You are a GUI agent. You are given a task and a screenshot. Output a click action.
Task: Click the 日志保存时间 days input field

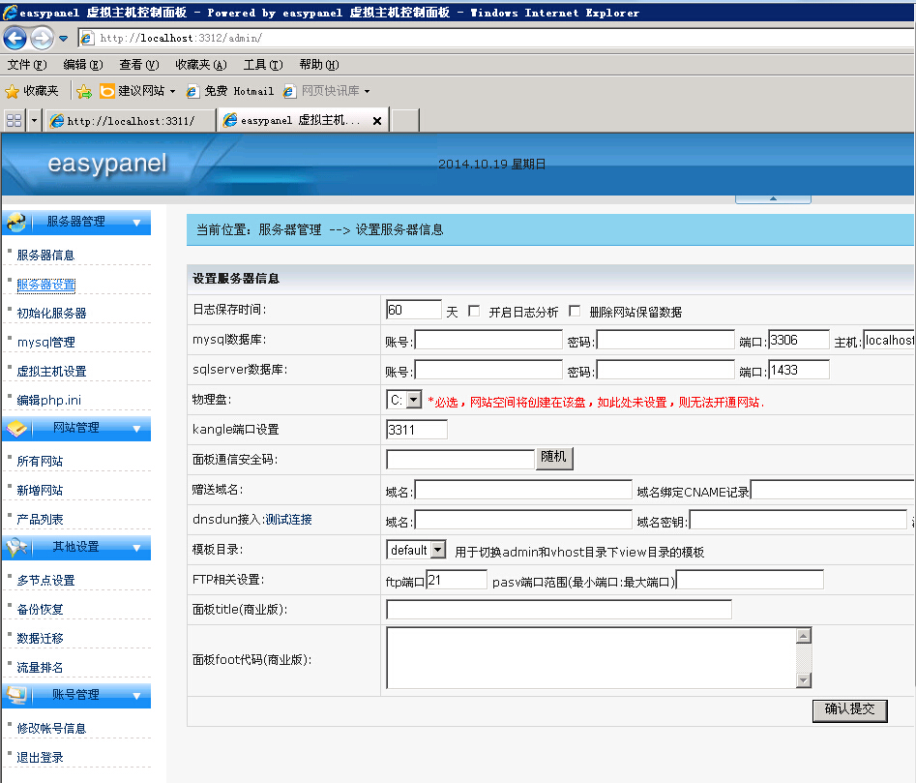click(x=414, y=310)
